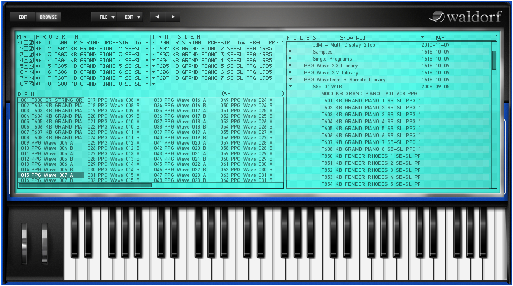Expand PPG Wave 2.3 Library folder
Viewport: 513px width, 286px height.
click(x=290, y=65)
